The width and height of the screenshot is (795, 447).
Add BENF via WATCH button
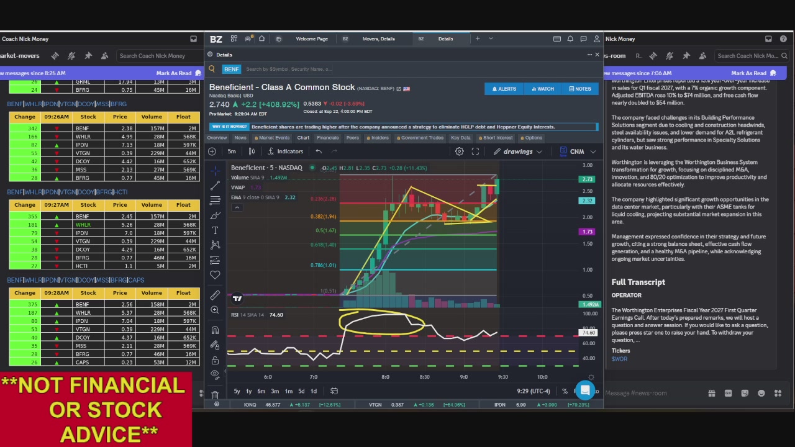pos(542,89)
